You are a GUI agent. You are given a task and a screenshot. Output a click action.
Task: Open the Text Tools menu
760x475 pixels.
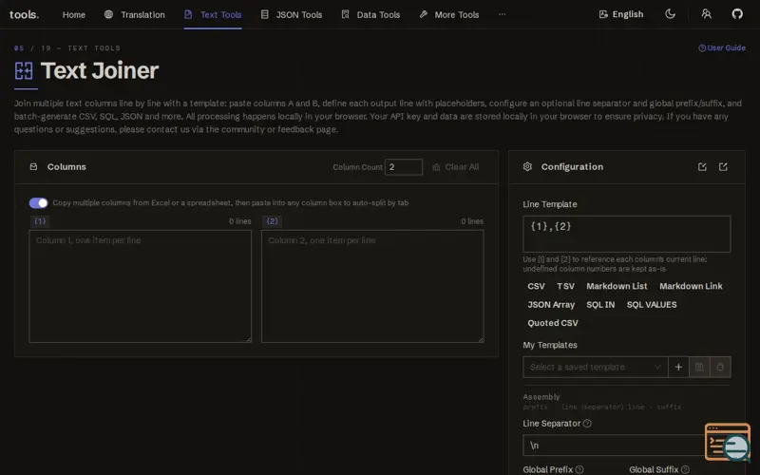pos(213,14)
